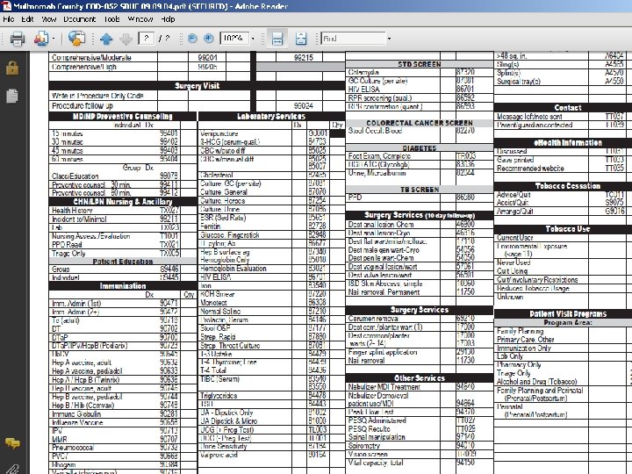The height and width of the screenshot is (474, 632).
Task: Open the Tools menu
Action: click(x=111, y=19)
